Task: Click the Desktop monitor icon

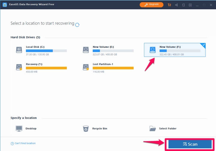Action: [x=19, y=129]
